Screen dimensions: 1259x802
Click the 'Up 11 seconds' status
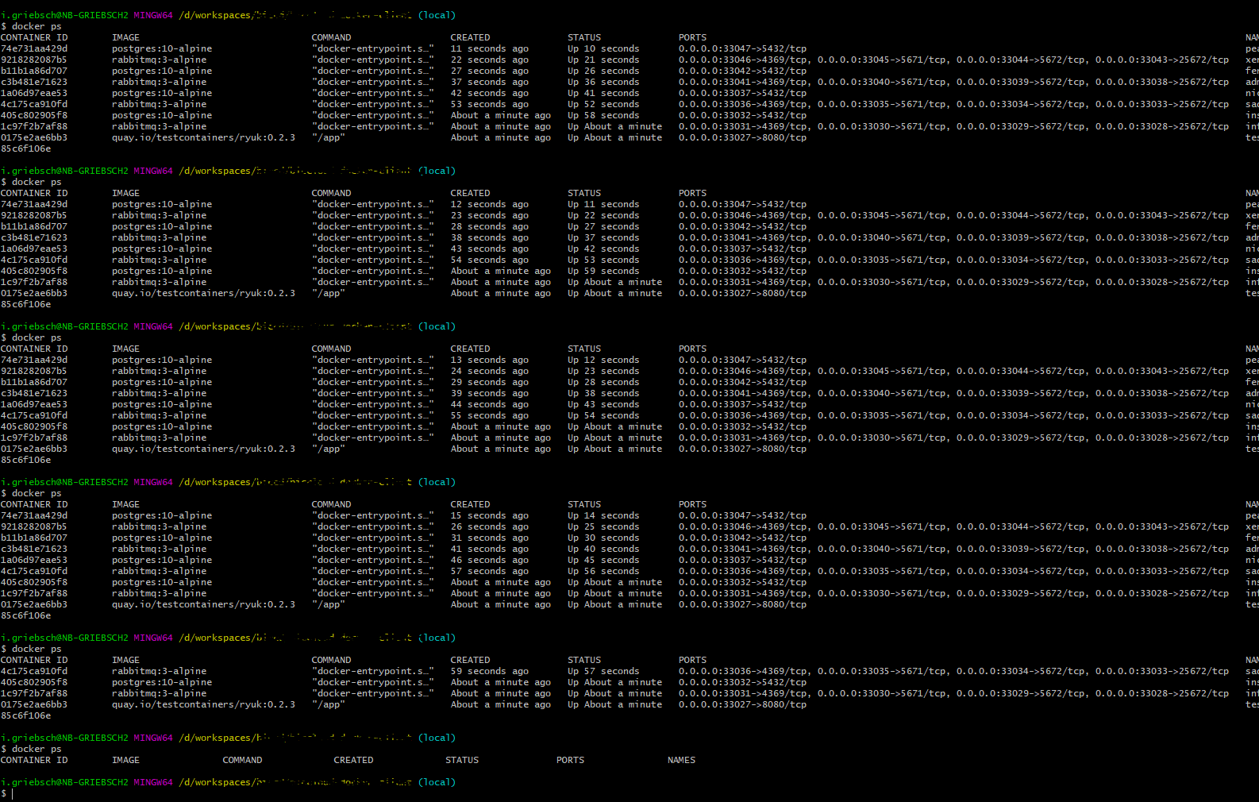coord(603,204)
